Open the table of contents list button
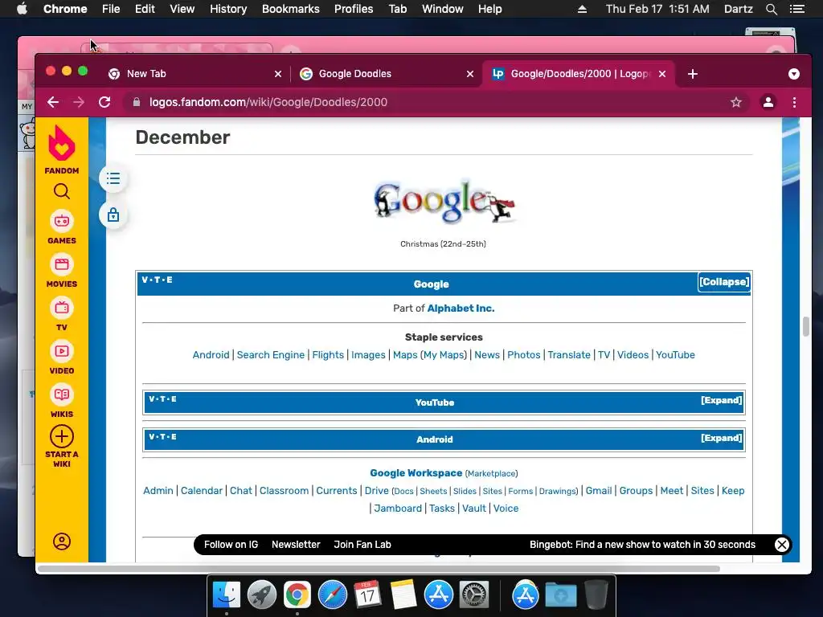823x617 pixels. [x=113, y=179]
